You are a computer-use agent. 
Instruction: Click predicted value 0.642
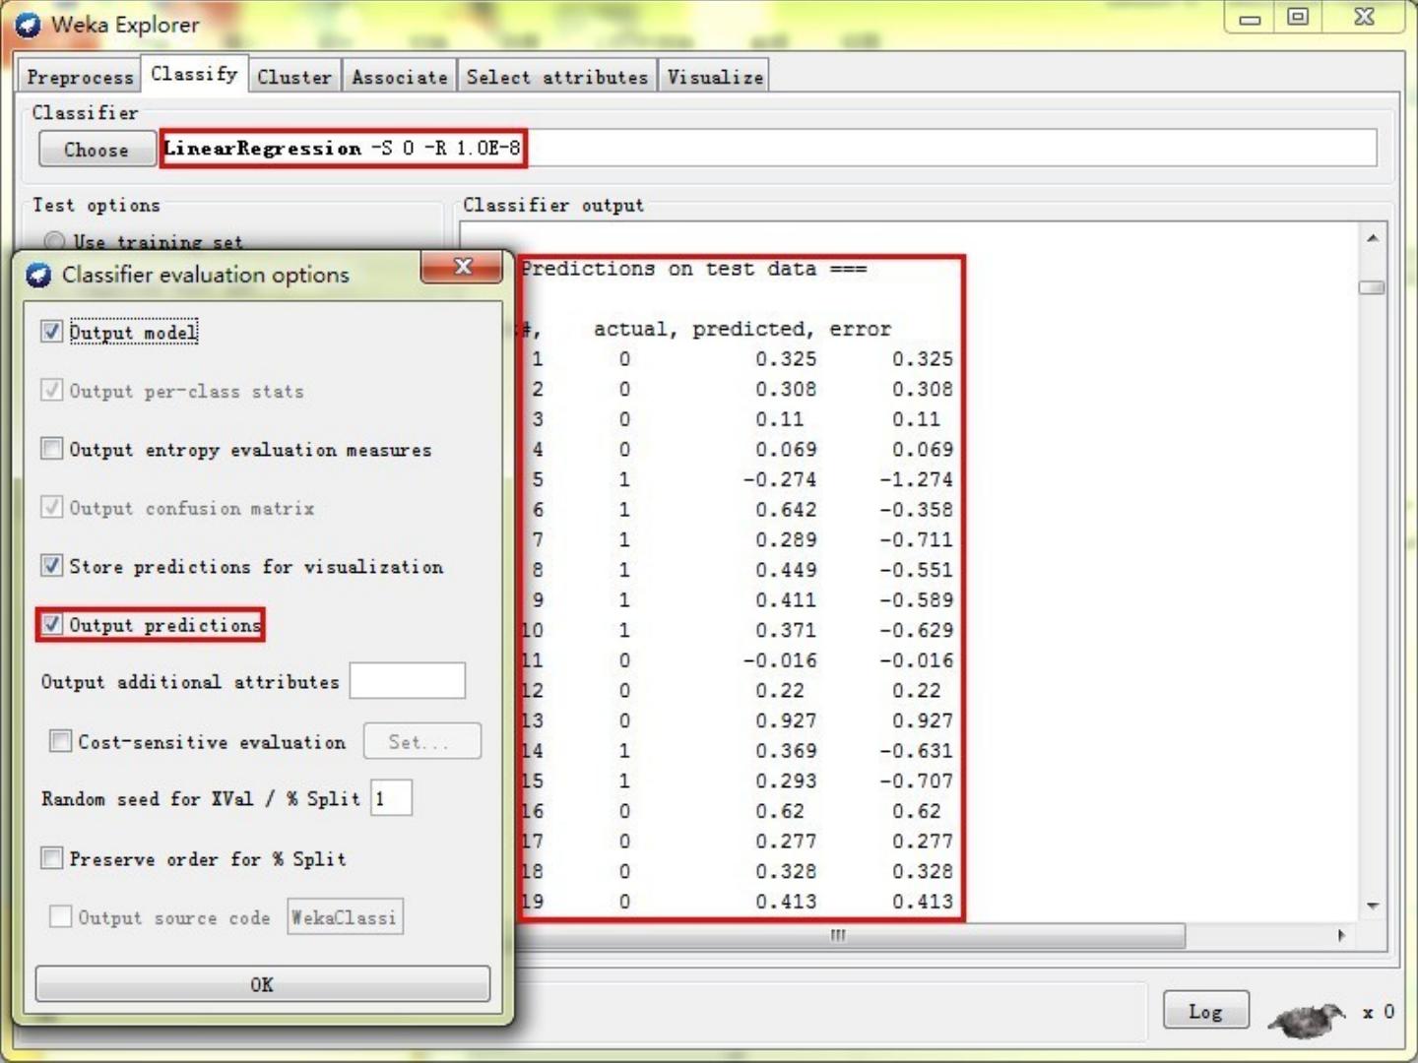point(786,510)
